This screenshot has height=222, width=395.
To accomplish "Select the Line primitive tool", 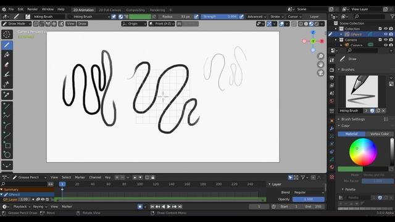I will (x=7, y=106).
